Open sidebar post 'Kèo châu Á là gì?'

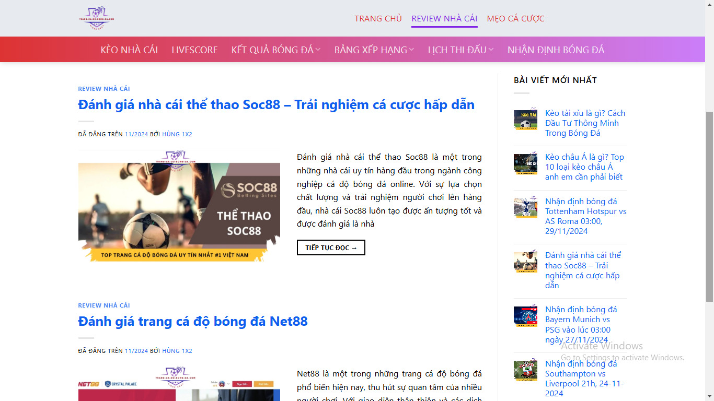tap(584, 167)
